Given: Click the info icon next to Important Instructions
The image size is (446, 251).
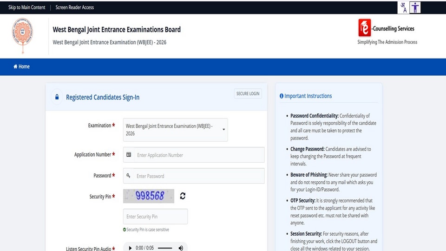Looking at the screenshot, I should (x=282, y=96).
